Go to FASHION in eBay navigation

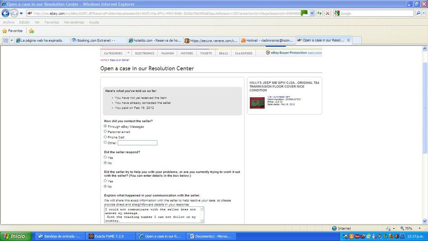point(167,54)
